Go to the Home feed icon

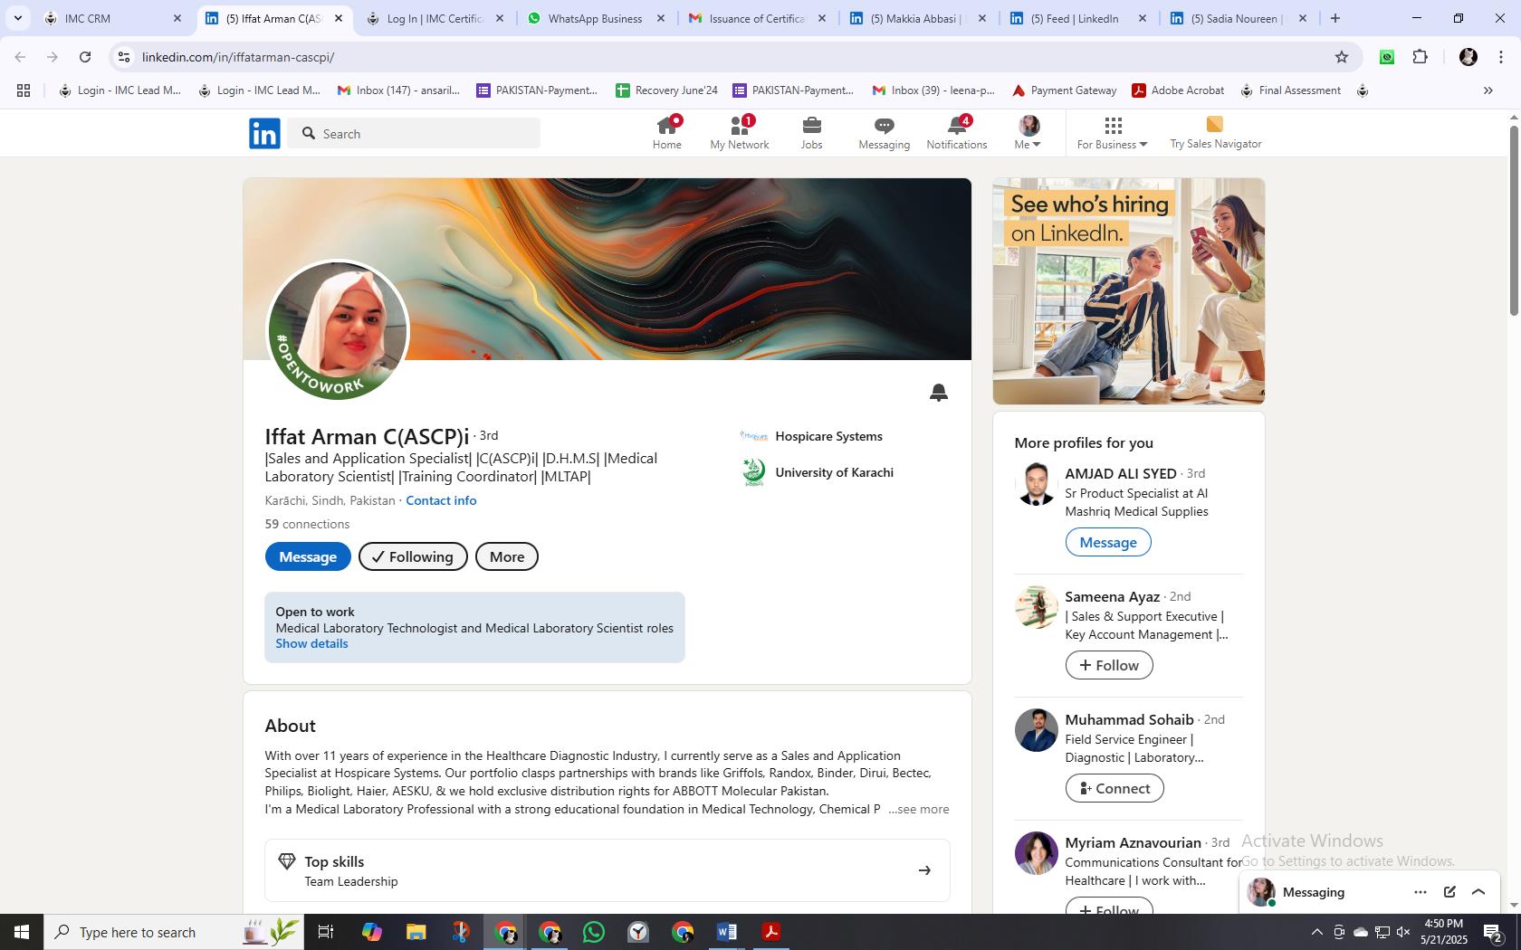pos(667,133)
